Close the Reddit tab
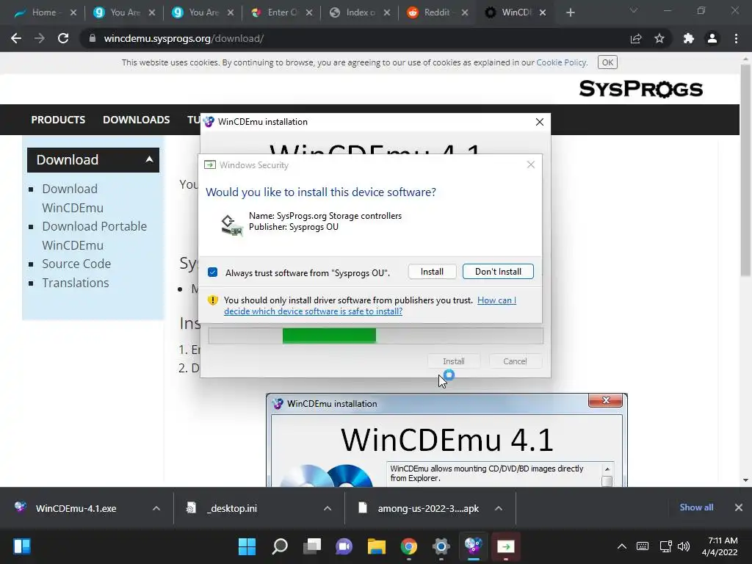Image resolution: width=752 pixels, height=564 pixels. pos(465,12)
